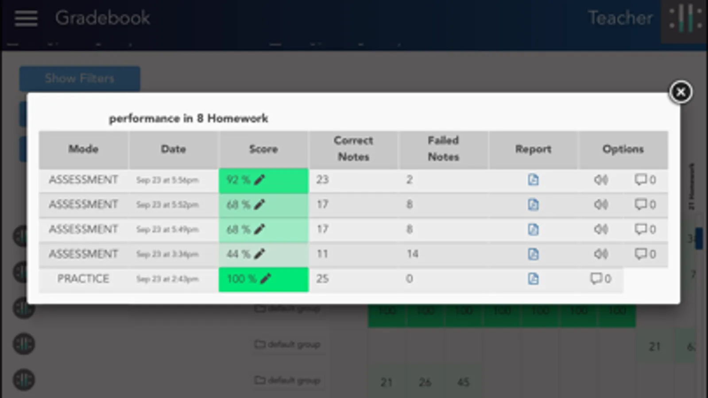Play audio for the 5:49pm assessment

point(601,229)
